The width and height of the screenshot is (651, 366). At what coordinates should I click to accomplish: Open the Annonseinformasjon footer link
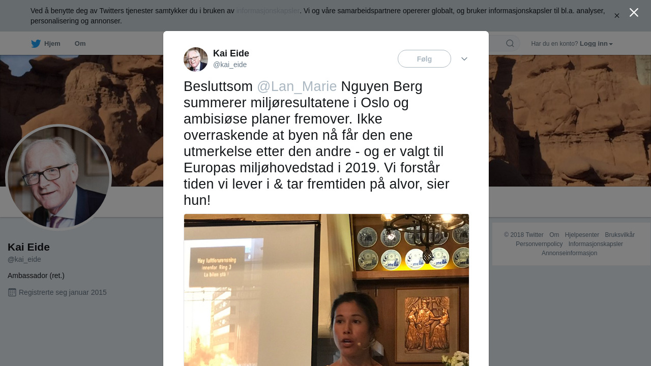click(x=569, y=253)
